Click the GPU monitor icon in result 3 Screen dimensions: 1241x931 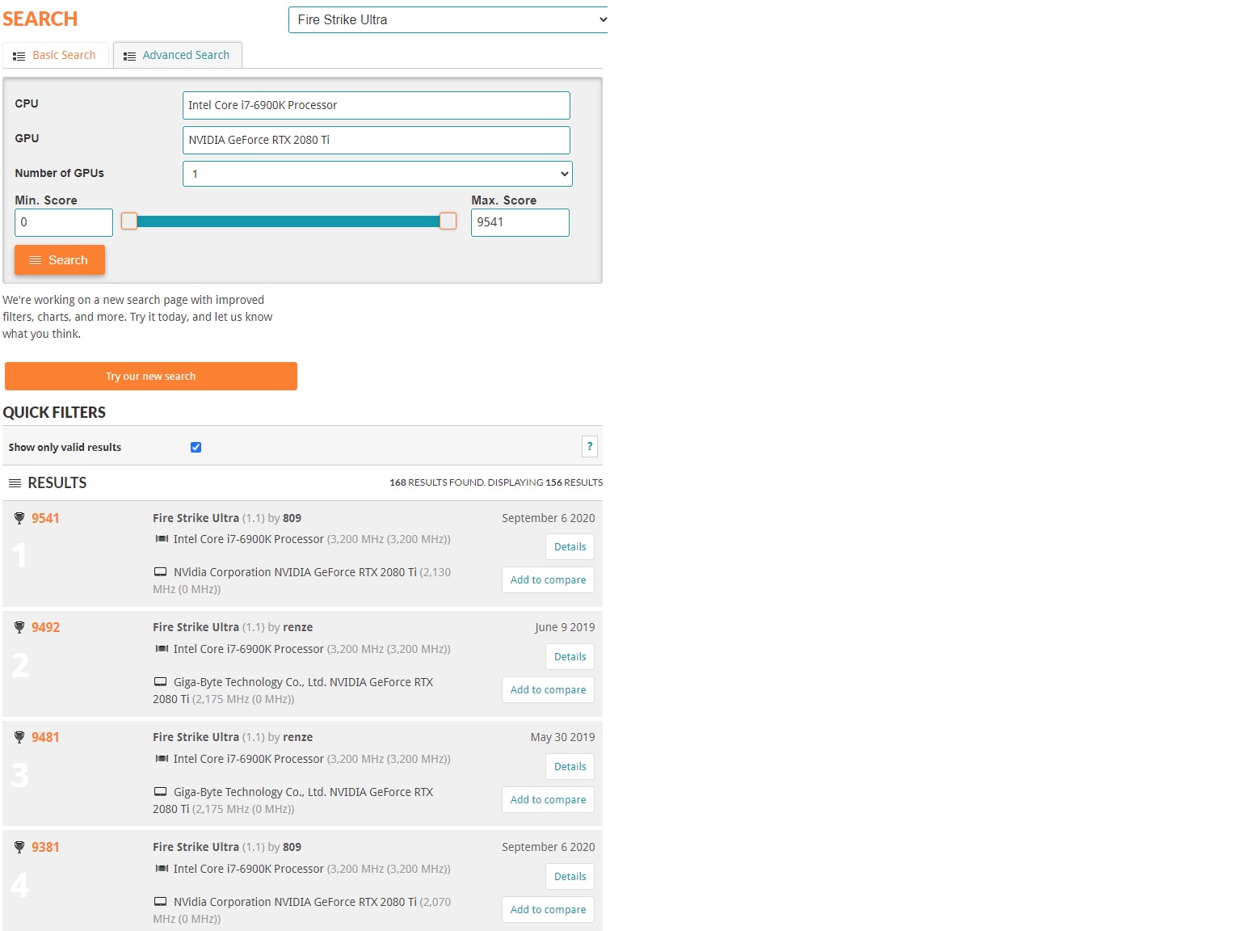tap(161, 792)
